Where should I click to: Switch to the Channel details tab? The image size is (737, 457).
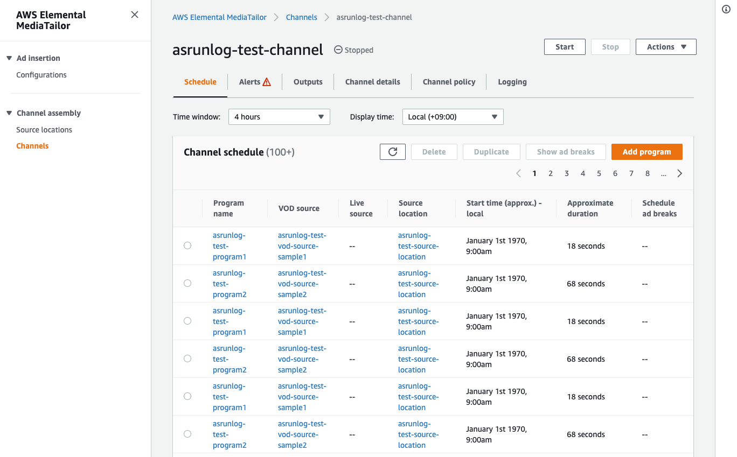pyautogui.click(x=373, y=82)
